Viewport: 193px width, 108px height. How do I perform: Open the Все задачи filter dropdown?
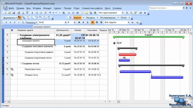(128, 22)
